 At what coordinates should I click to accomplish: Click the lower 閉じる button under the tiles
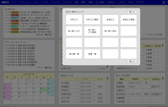132,62
